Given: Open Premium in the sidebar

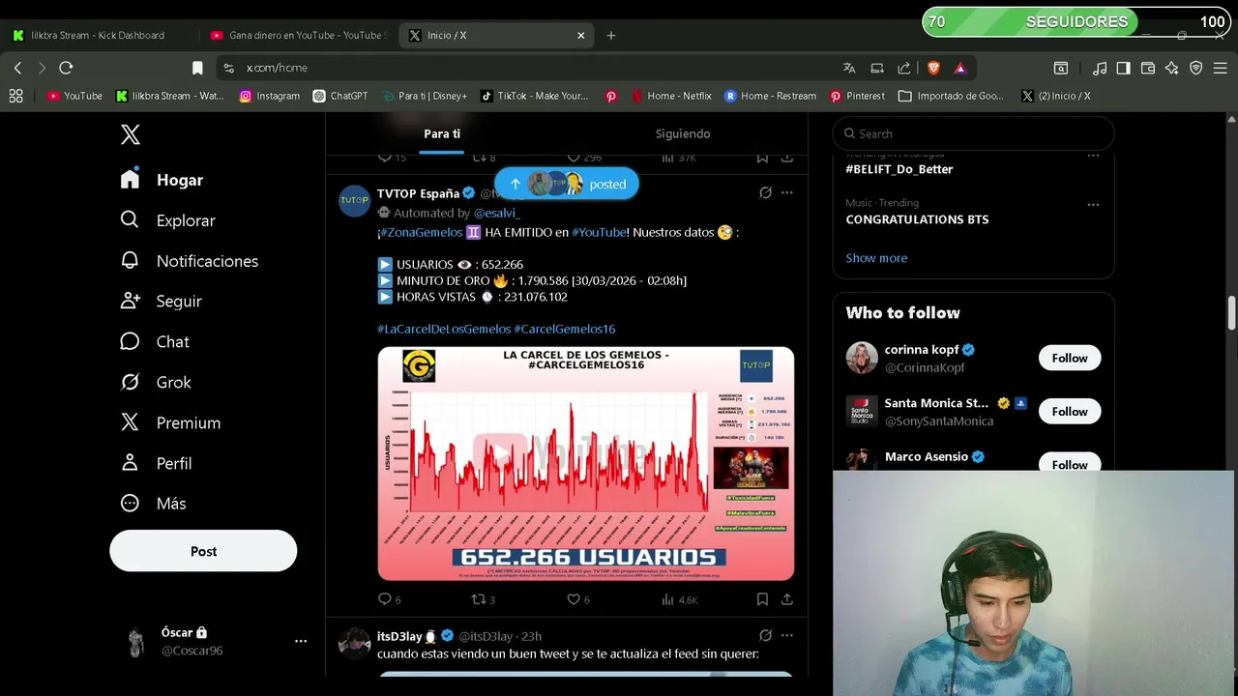Looking at the screenshot, I should 170,423.
